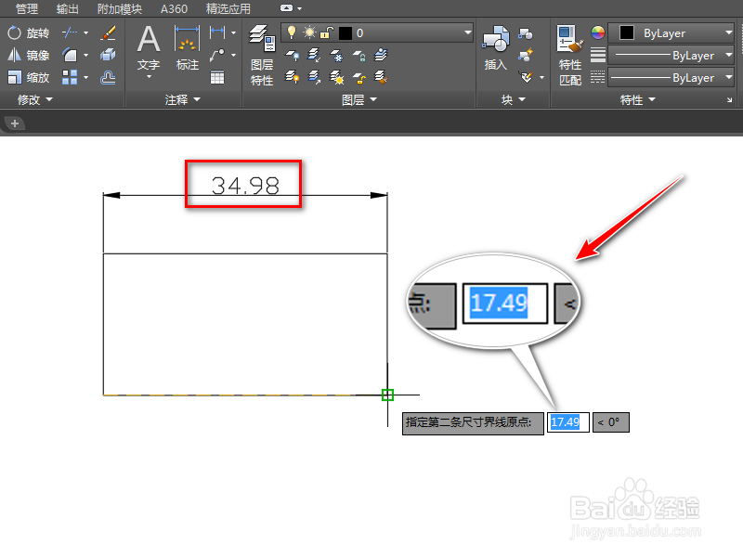Viewport: 743px width, 557px height.
Task: Click the object color wheel icon
Action: coord(598,32)
